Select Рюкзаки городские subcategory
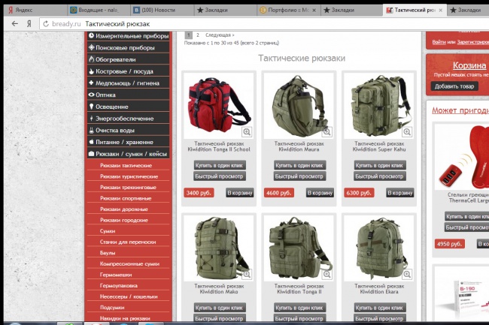 (x=124, y=220)
